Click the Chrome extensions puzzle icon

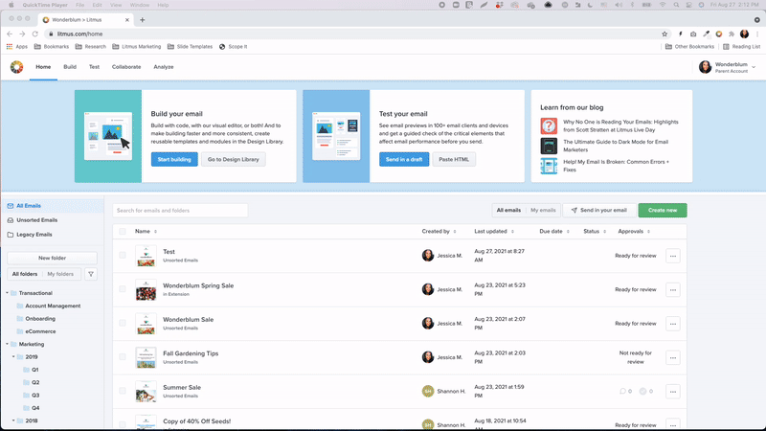point(732,34)
